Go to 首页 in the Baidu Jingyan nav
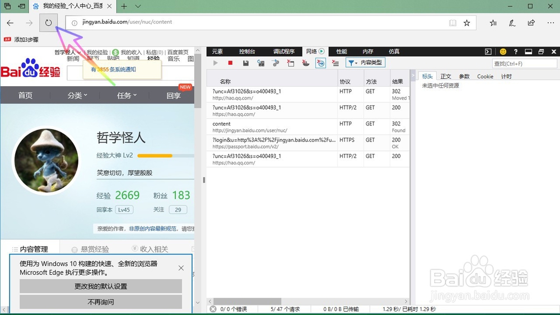Screen dimensions: 560x315 click(25, 95)
